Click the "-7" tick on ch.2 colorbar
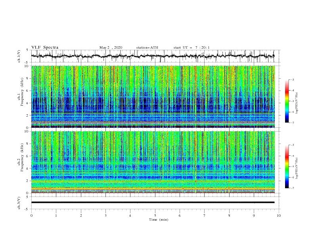This screenshot has width=314, height=242. tap(292, 188)
